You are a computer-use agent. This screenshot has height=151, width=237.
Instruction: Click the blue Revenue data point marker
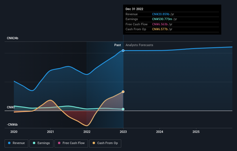123,50
